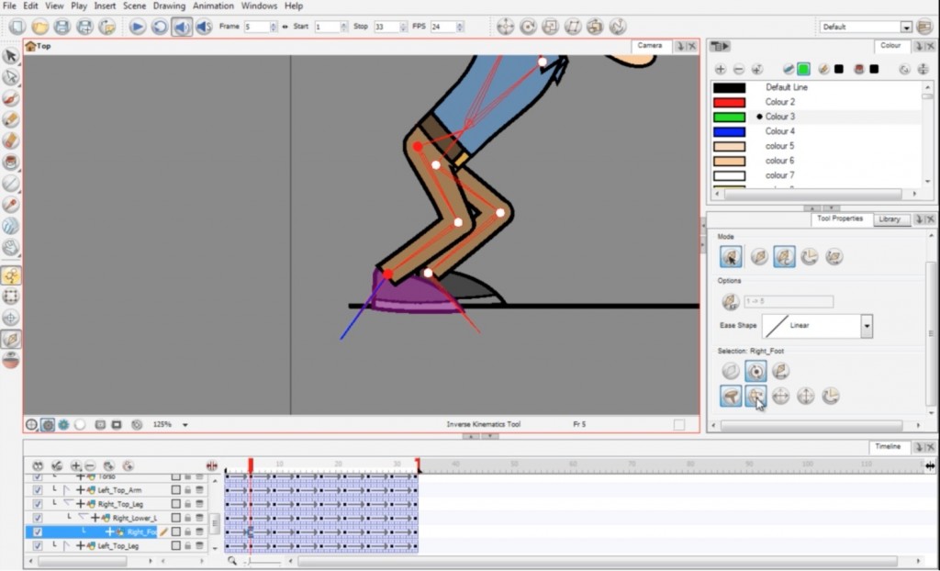Image resolution: width=940 pixels, height=571 pixels.
Task: Select the Select arrow tool
Action: coord(12,57)
